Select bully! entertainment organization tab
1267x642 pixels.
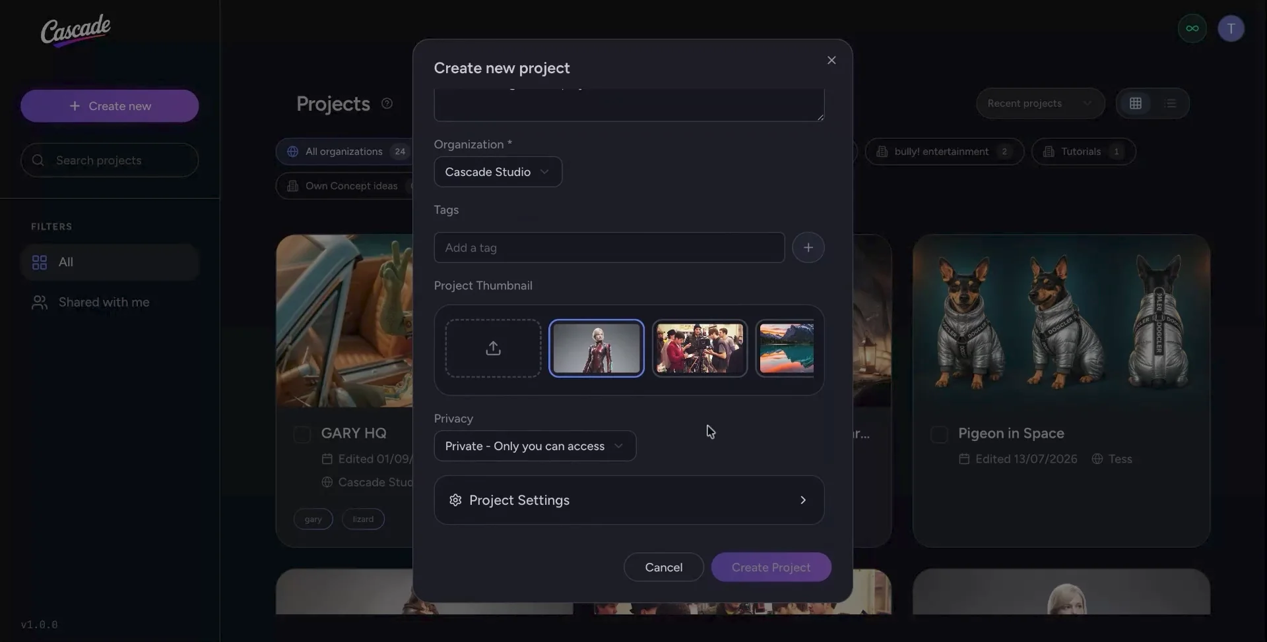point(944,152)
